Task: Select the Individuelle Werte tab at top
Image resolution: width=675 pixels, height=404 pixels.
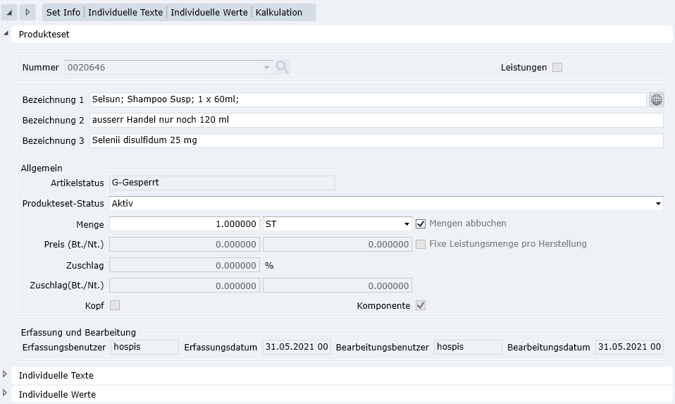Action: click(209, 13)
